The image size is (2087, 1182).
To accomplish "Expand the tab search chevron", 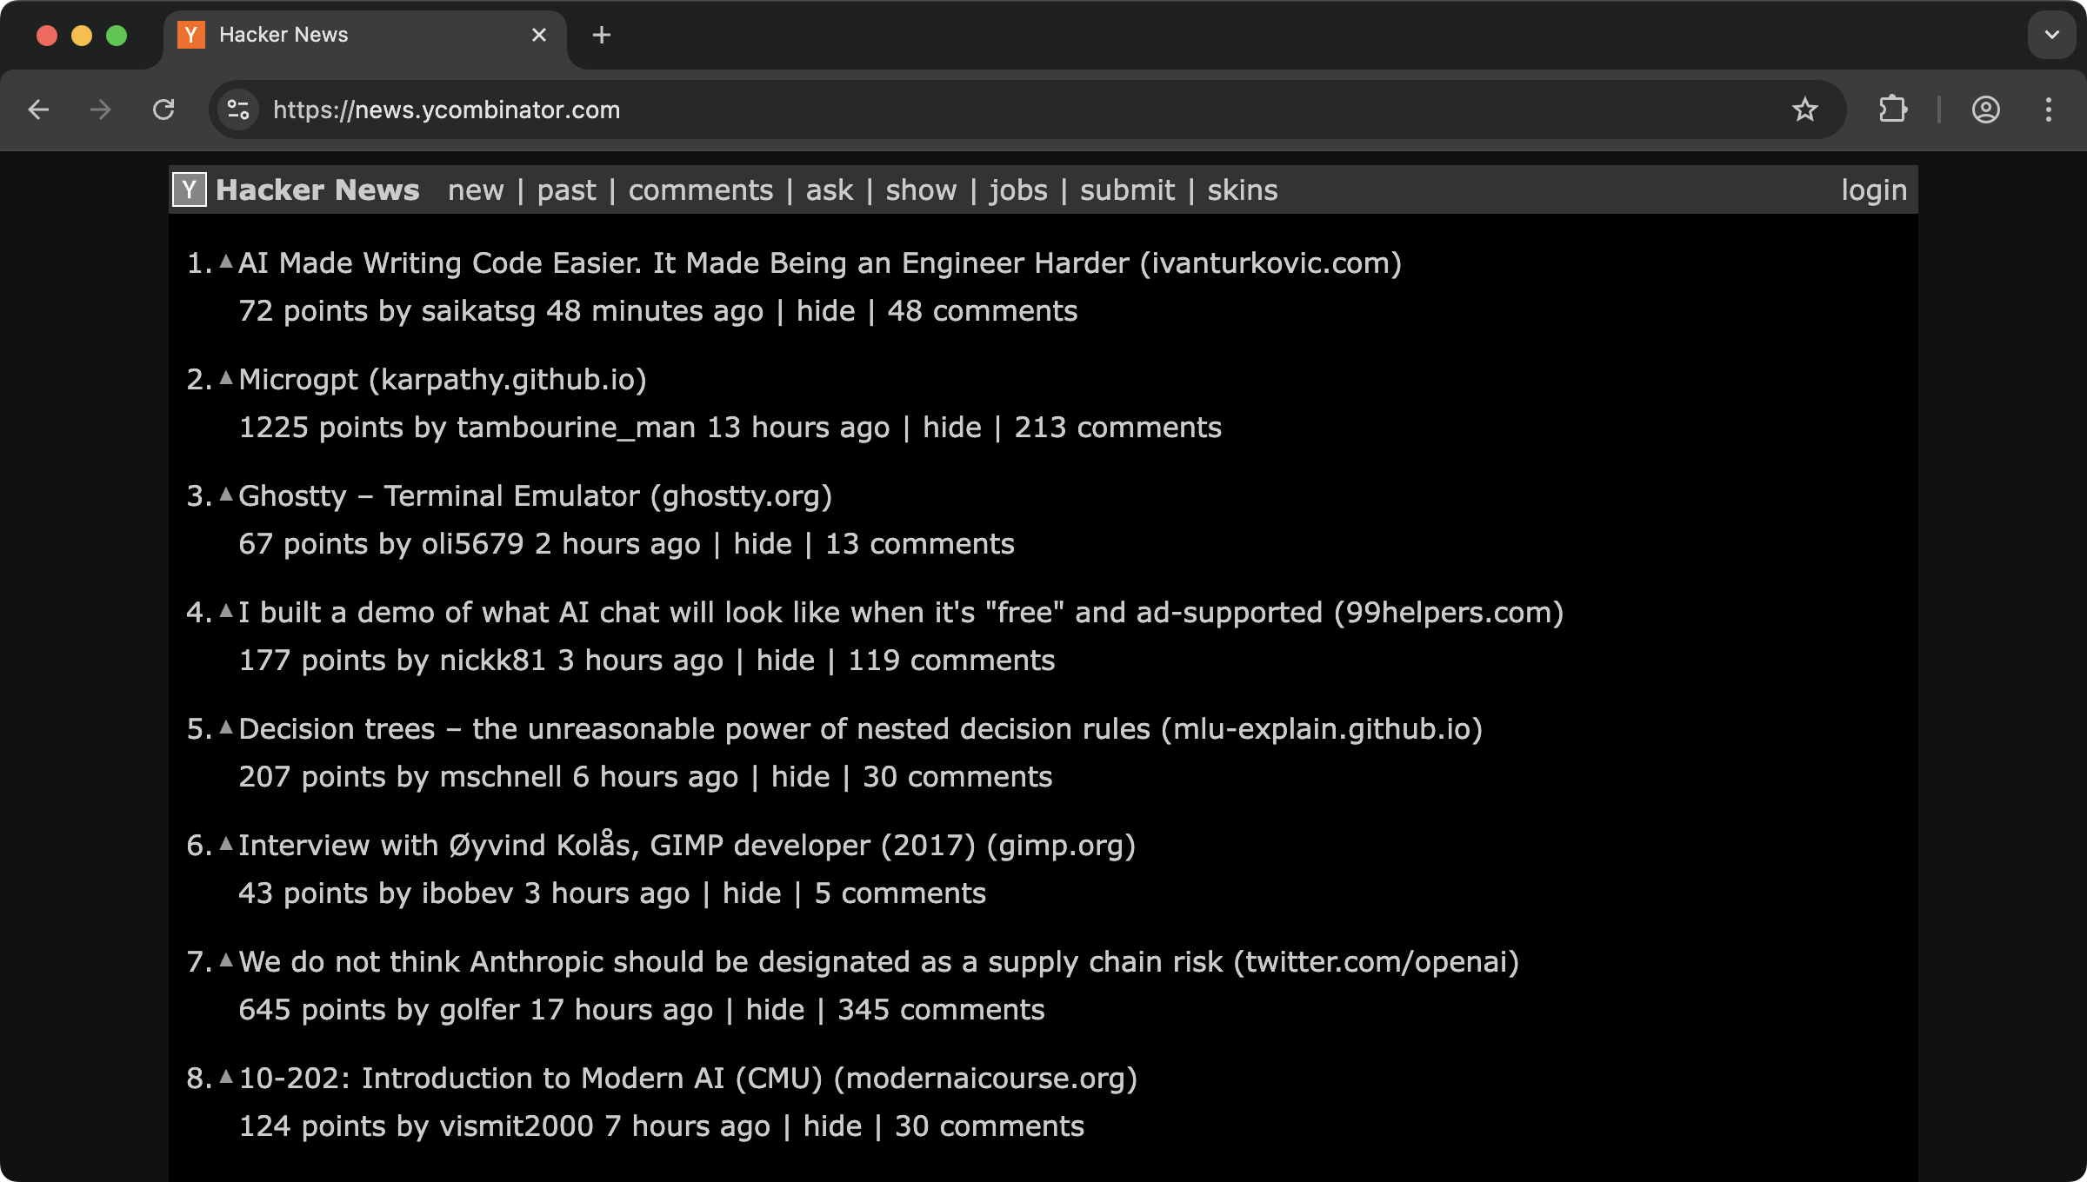I will 2051,35.
